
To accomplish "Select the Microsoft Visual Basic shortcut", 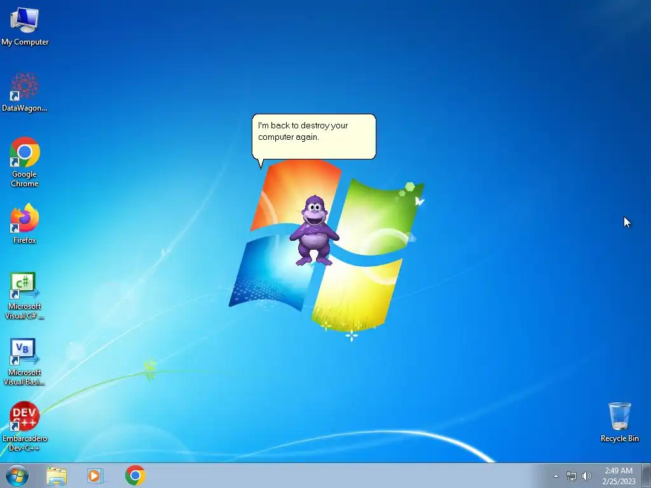I will point(25,362).
